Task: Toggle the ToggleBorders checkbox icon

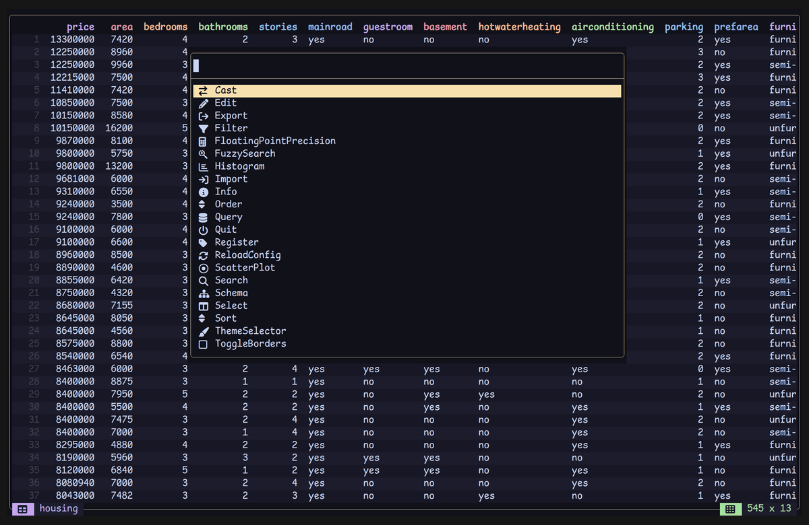Action: 203,344
